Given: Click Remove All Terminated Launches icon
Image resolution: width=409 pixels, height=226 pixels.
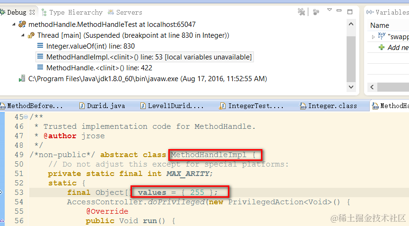Looking at the screenshot, I should (301, 12).
